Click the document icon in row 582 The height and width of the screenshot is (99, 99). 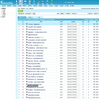27,71
